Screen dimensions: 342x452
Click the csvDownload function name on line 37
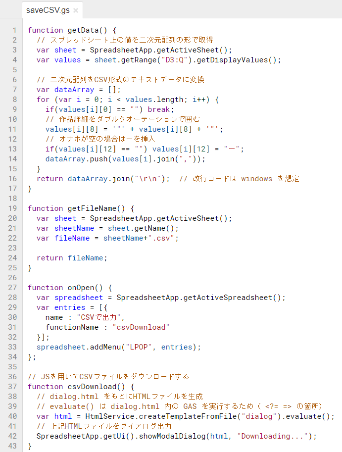92,387
